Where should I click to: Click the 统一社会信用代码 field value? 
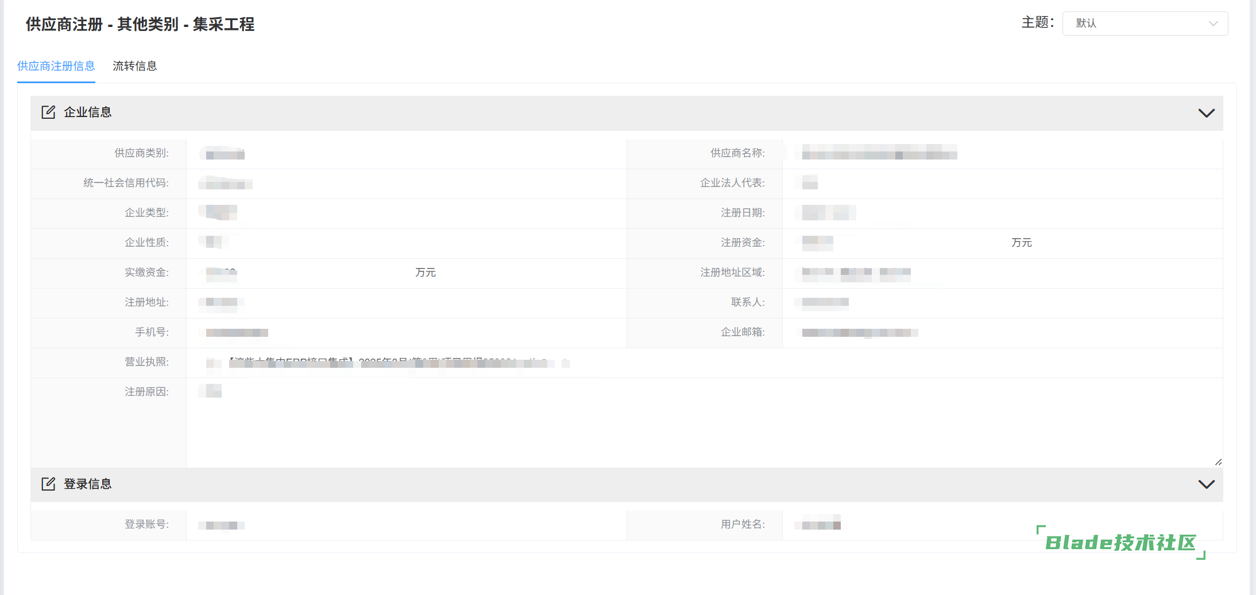[x=225, y=184]
